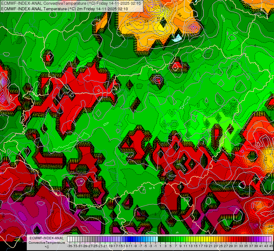
Task: Click the legend value 17
Action: click(201, 246)
